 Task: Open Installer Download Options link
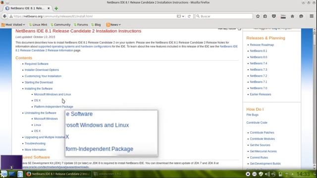click(42, 70)
